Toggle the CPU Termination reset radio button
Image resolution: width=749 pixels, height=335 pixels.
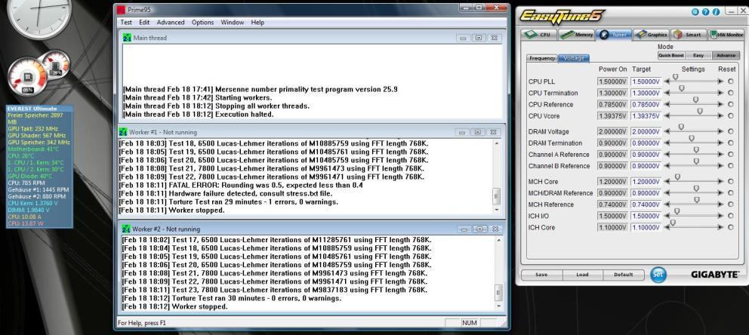(730, 93)
